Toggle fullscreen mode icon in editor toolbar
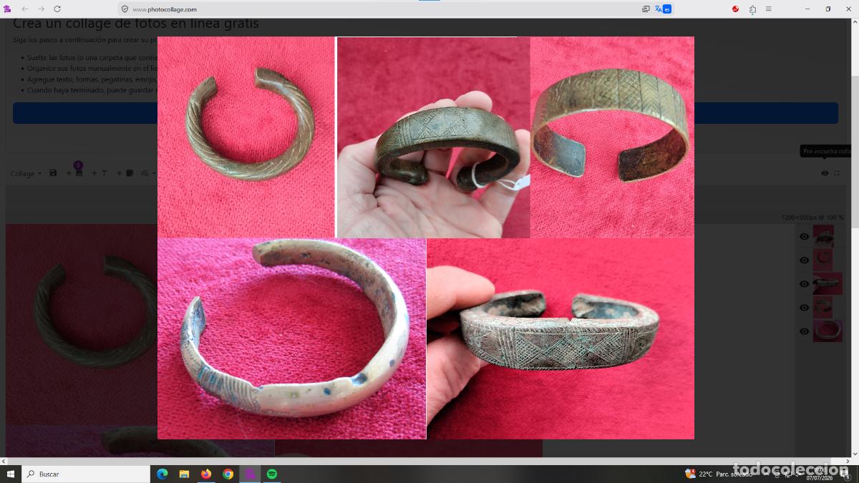This screenshot has width=859, height=483. (x=837, y=173)
